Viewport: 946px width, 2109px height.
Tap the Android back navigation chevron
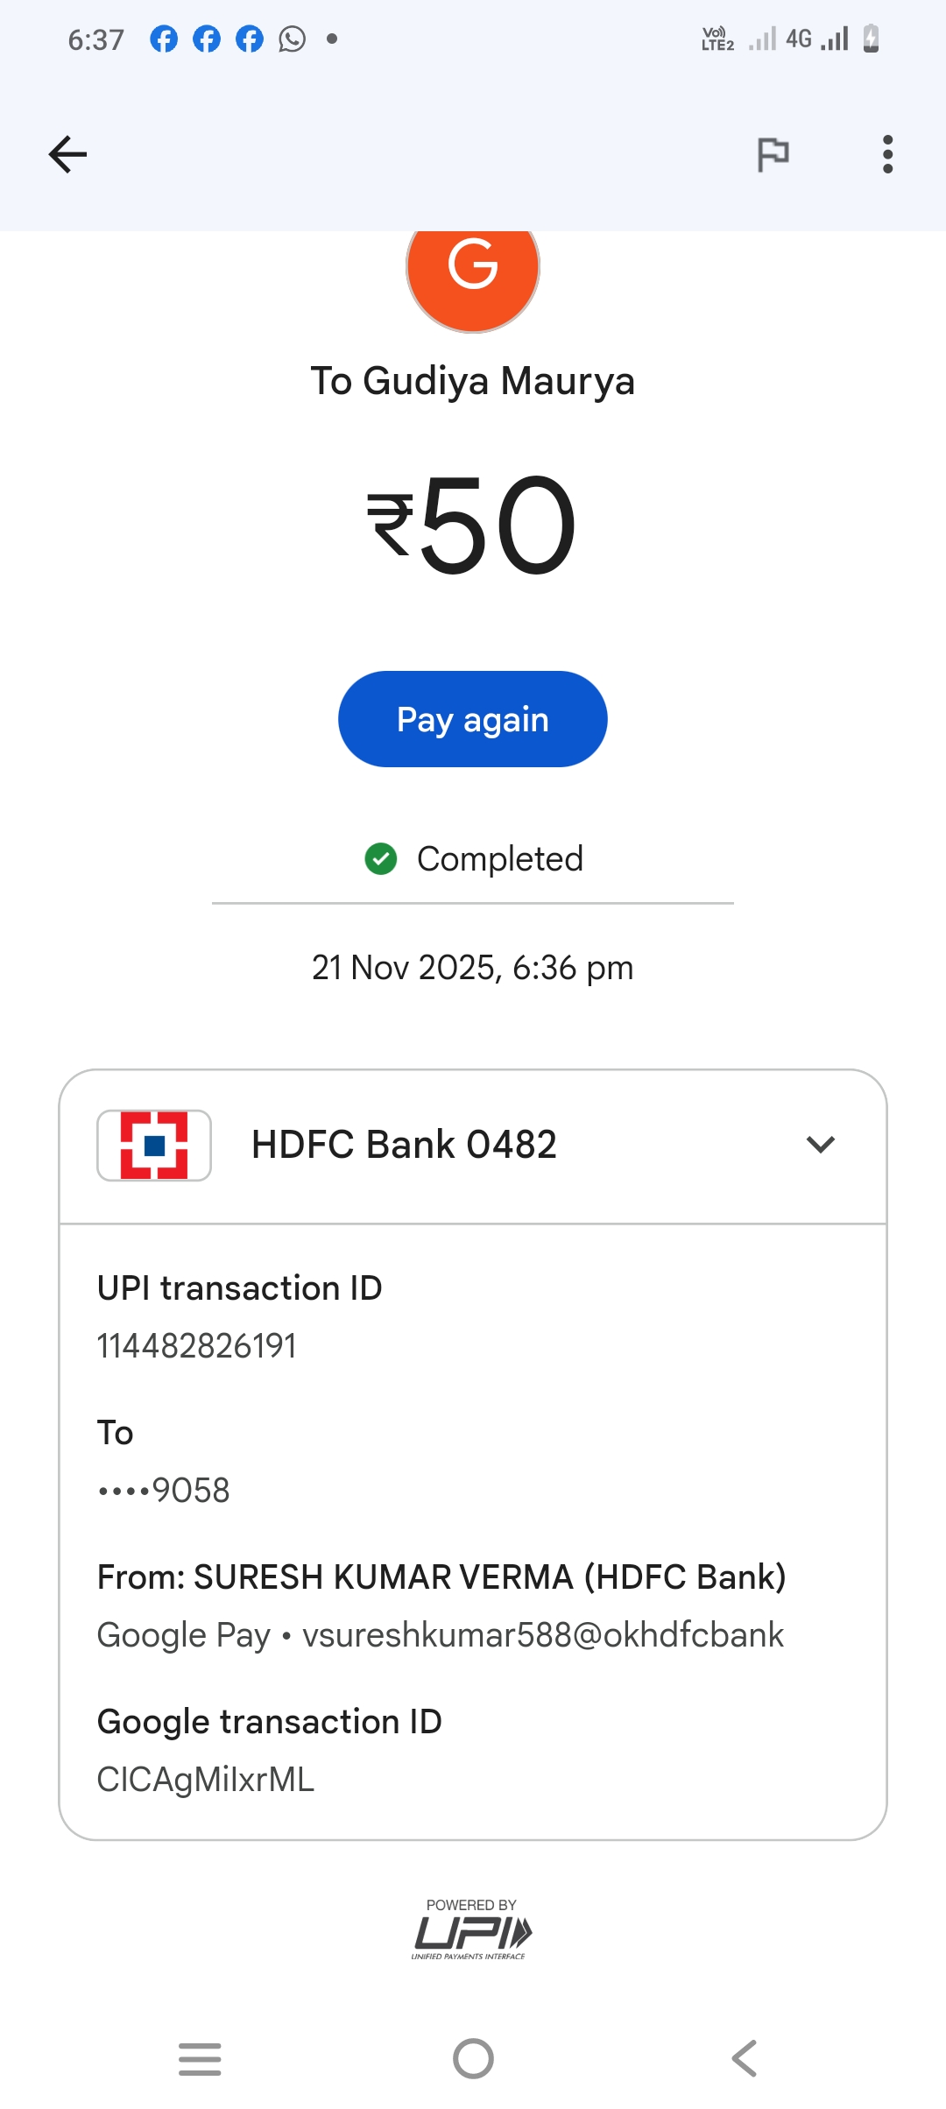(x=744, y=2058)
